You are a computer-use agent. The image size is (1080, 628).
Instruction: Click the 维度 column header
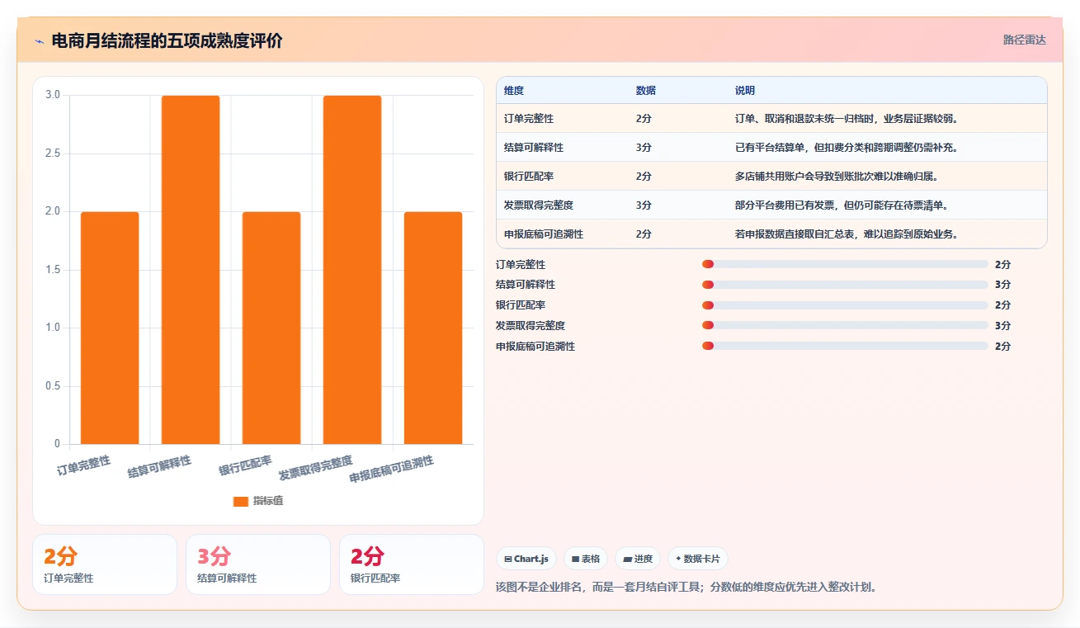pos(514,91)
